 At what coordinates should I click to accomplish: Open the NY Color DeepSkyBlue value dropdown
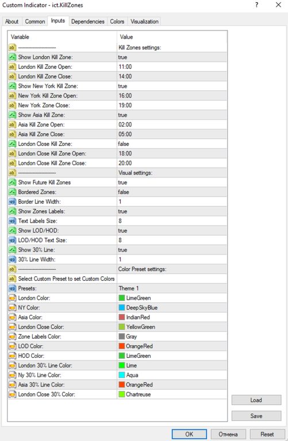[172, 308]
